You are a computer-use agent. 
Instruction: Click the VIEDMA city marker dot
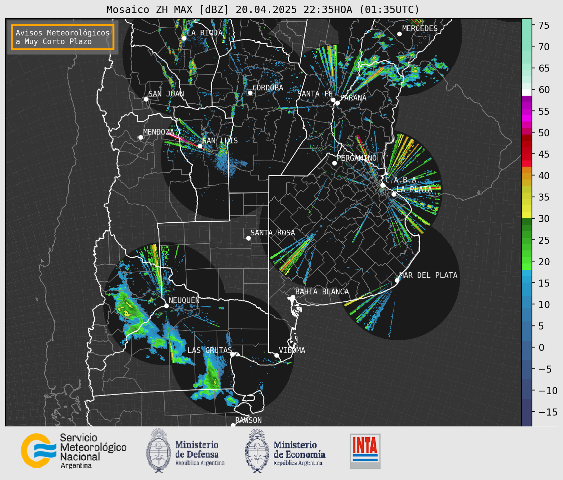point(277,355)
